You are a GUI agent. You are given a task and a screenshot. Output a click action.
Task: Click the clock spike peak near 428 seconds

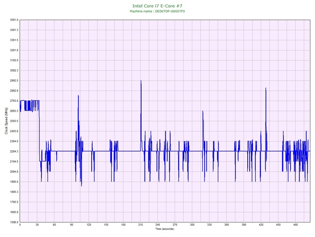pos(266,88)
